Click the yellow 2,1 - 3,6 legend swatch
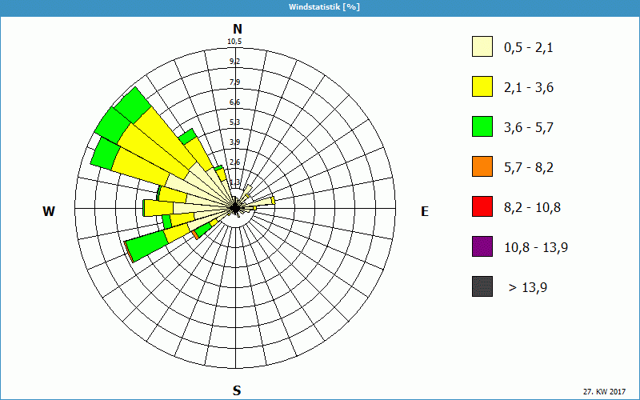This screenshot has height=400, width=640. click(x=482, y=86)
